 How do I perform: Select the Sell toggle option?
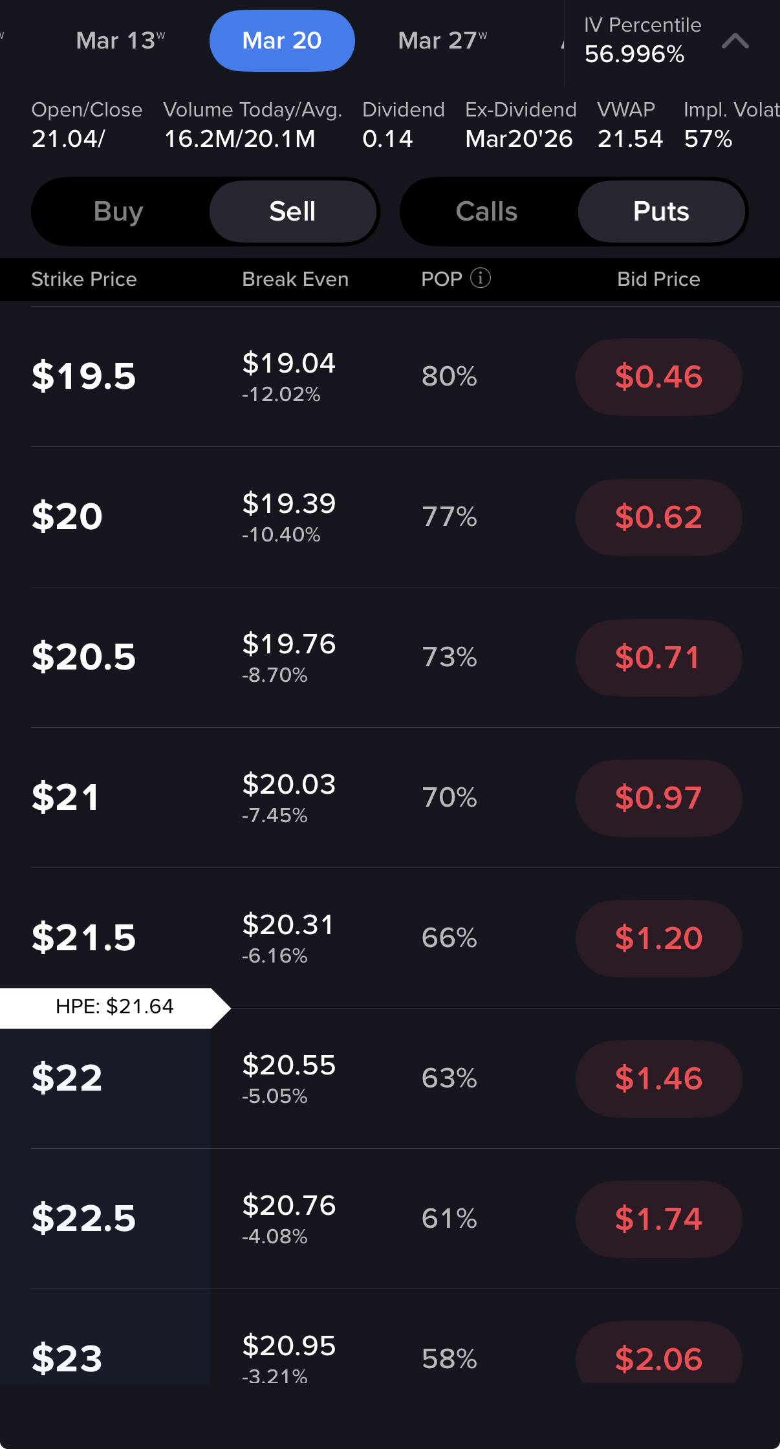[x=292, y=212]
